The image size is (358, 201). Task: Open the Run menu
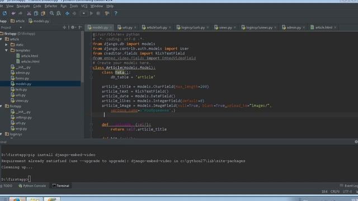pyautogui.click(x=63, y=6)
